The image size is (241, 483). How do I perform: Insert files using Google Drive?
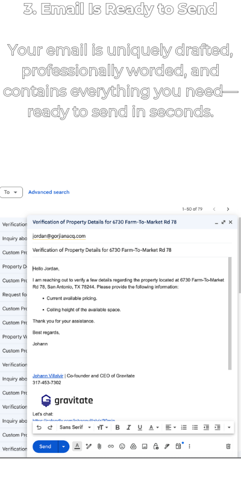133,446
